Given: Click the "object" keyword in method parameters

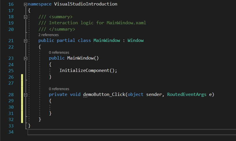Looking at the screenshot, I should tap(136, 94).
